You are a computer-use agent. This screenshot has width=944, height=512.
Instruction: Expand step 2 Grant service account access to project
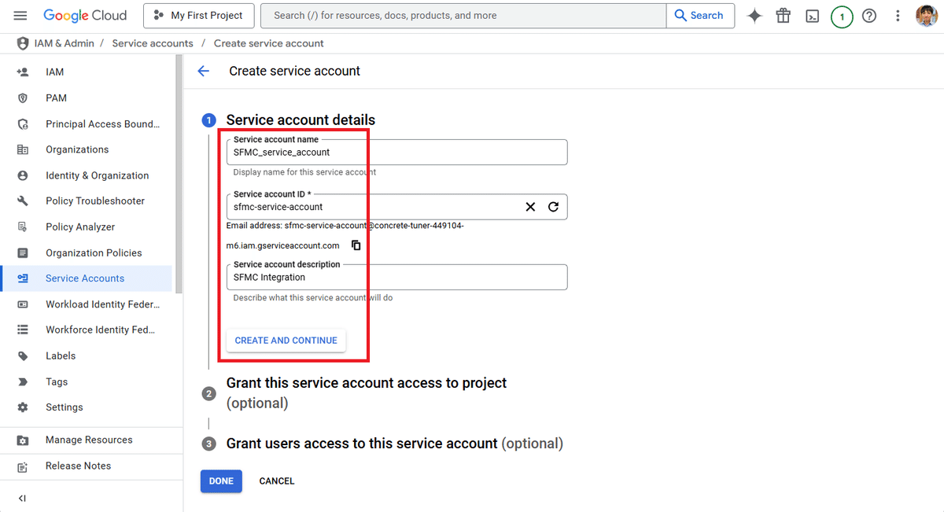tap(367, 392)
